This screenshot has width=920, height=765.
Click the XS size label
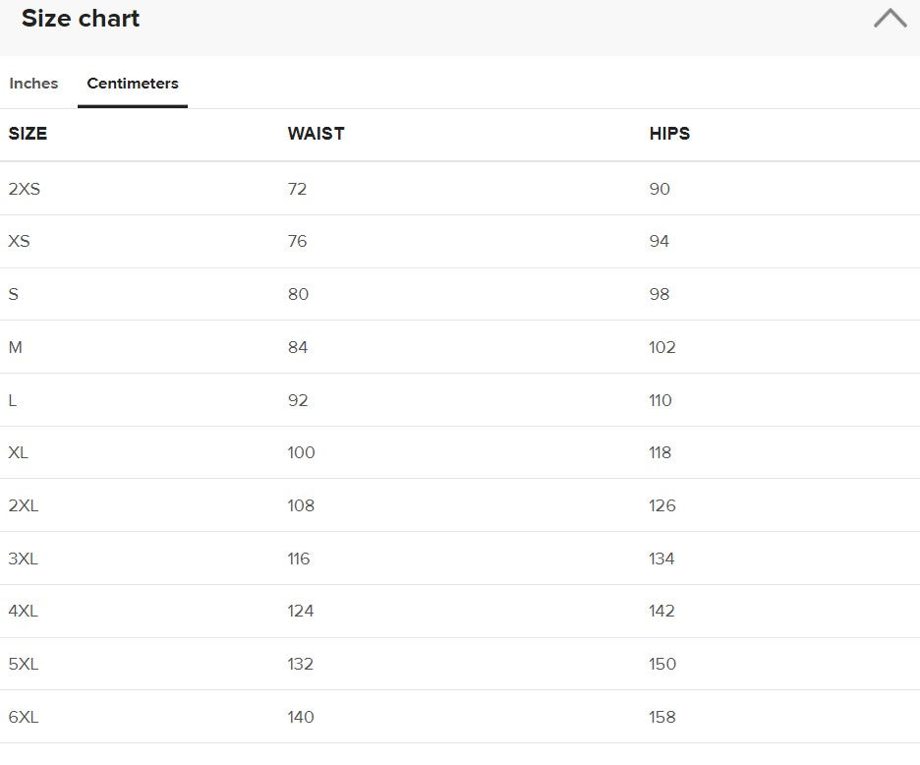(19, 242)
